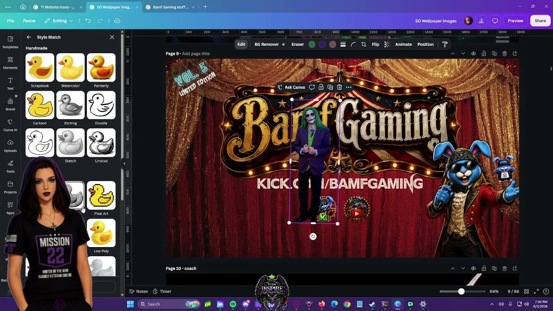Open the Elements panel in sidebar
The height and width of the screenshot is (311, 553).
tap(10, 63)
